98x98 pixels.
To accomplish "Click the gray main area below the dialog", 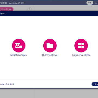I will click(x=66, y=94).
